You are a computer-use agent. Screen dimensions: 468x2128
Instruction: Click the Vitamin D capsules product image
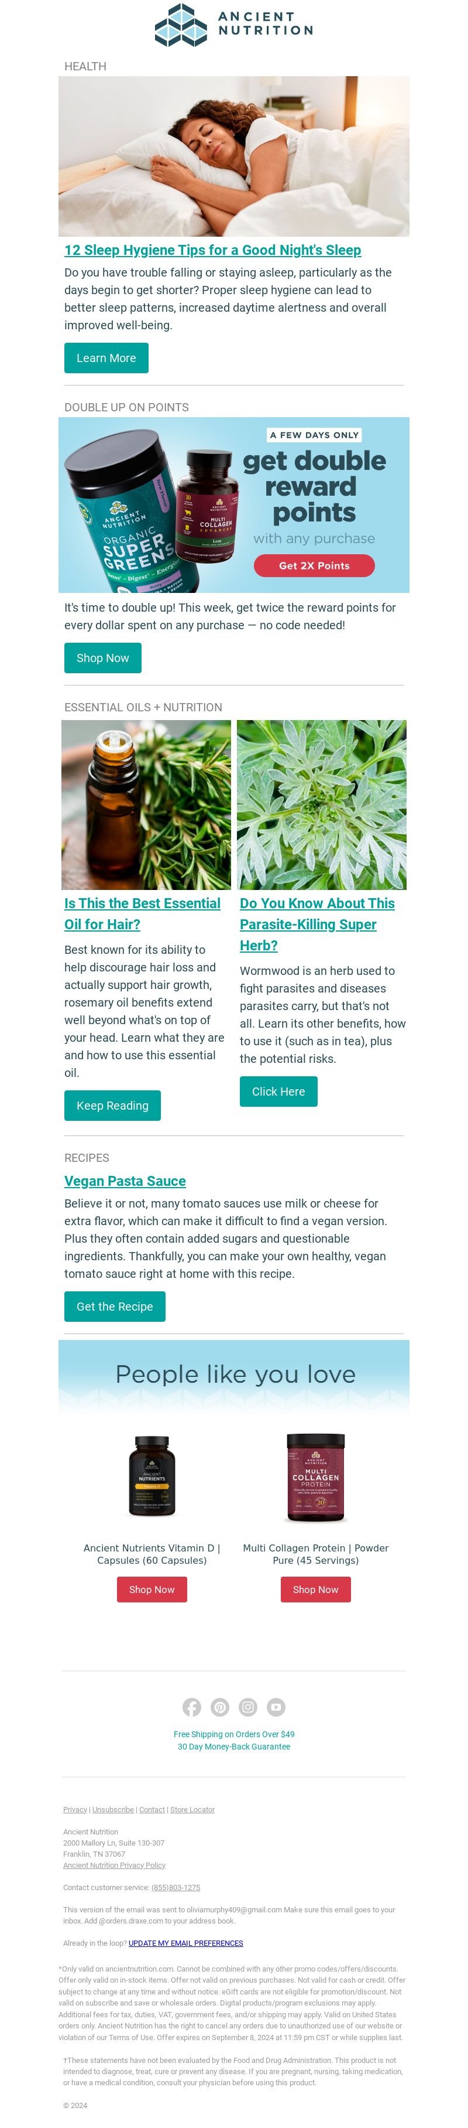pyautogui.click(x=152, y=1478)
